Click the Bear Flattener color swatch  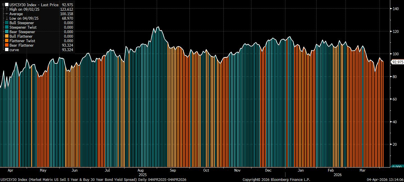tap(7, 45)
